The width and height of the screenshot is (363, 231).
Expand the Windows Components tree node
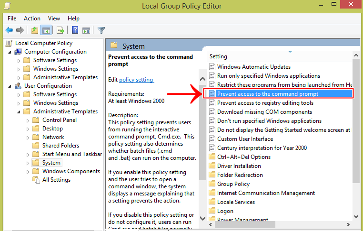pyautogui.click(x=28, y=172)
